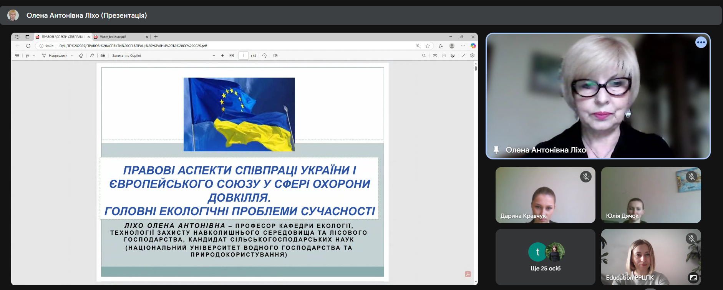The image size is (723, 290).
Task: Toggle PDF full screen mode
Action: pyautogui.click(x=463, y=56)
